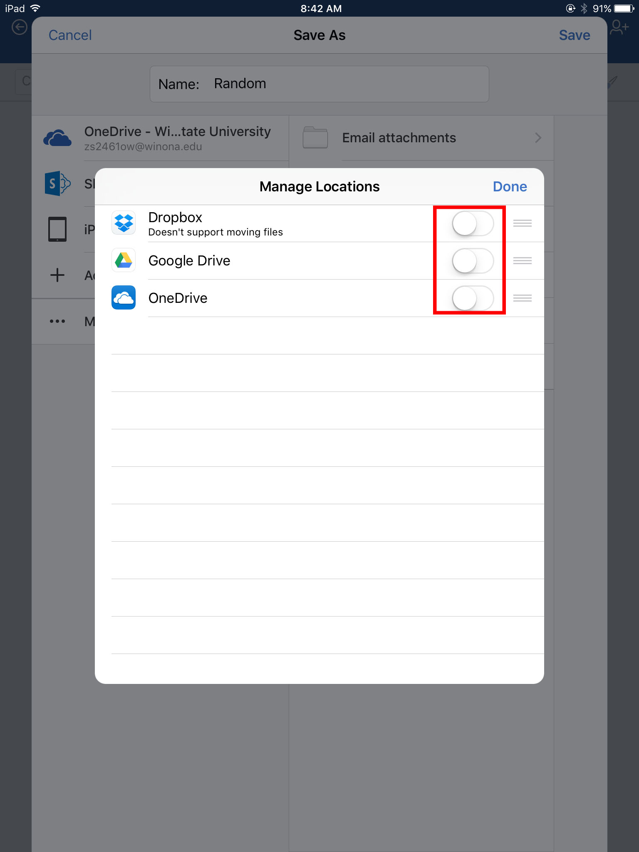The image size is (639, 852).
Task: Enable the Dropbox location toggle
Action: pyautogui.click(x=473, y=223)
